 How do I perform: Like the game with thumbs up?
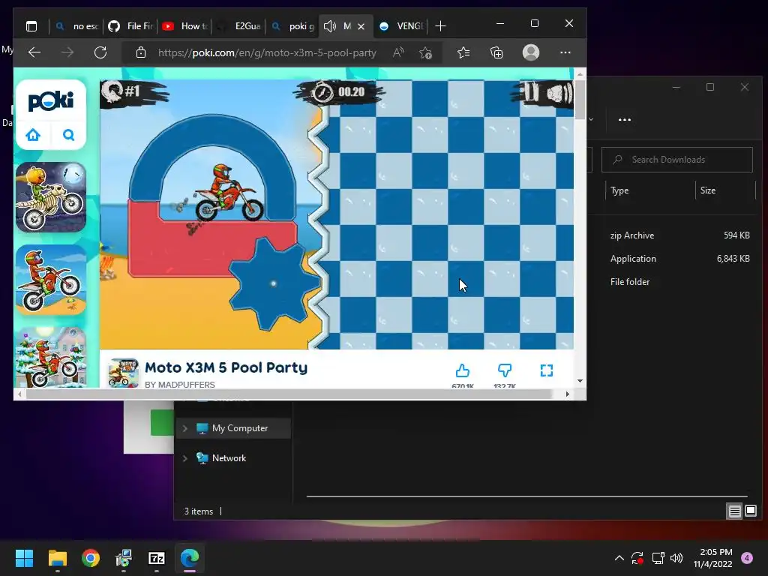462,370
